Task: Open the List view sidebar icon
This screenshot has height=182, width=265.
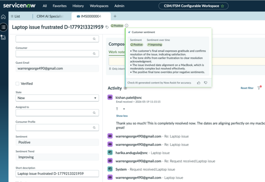Action: pos(4,27)
